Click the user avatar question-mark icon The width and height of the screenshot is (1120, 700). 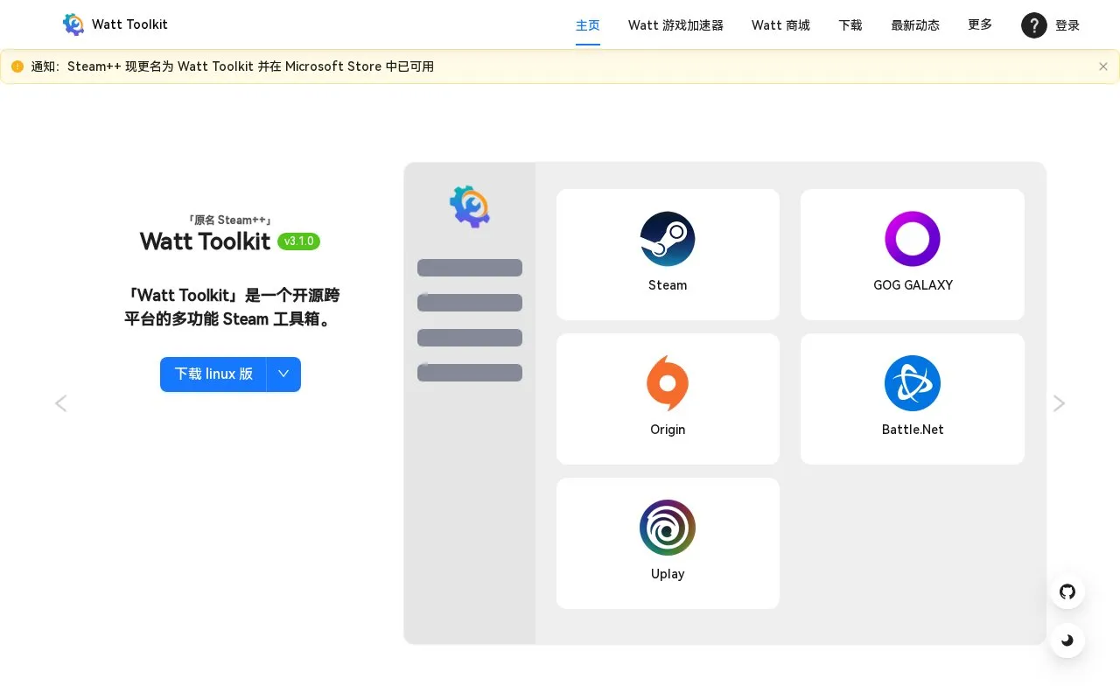tap(1034, 25)
